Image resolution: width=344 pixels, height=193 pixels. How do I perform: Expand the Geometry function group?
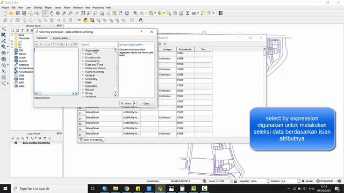click(83, 79)
